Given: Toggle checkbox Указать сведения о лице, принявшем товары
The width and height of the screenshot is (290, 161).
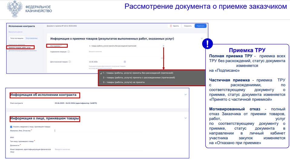Looking at the screenshot, I should (11, 127).
